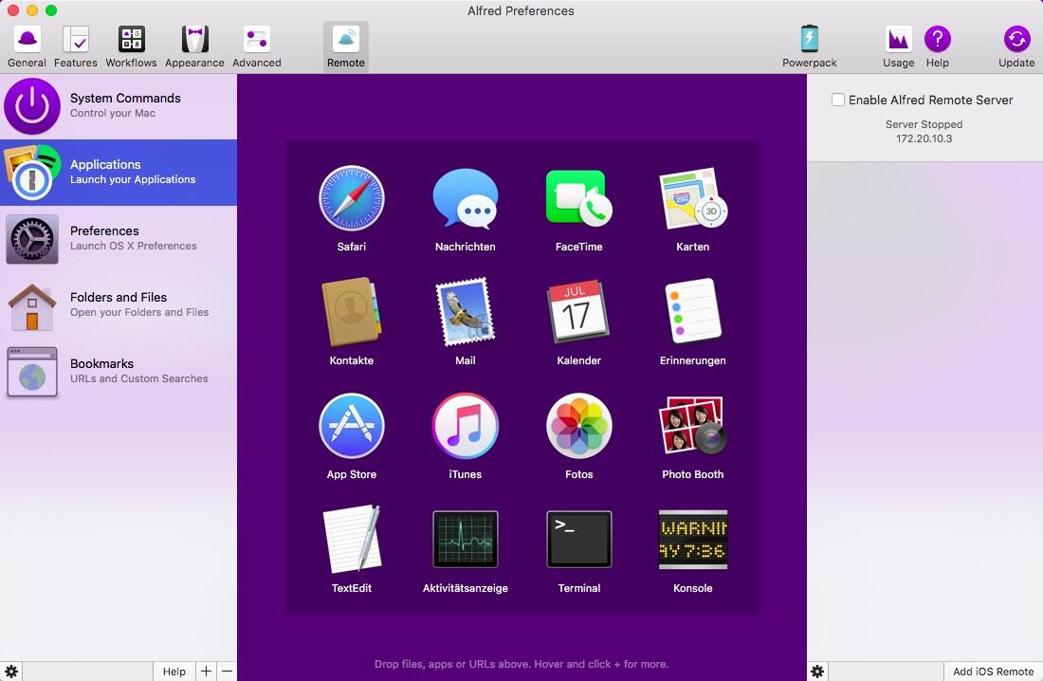Click the server IP address 172.20.10.3

point(924,138)
